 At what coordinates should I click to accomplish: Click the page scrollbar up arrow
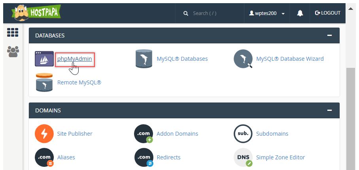click(x=351, y=9)
